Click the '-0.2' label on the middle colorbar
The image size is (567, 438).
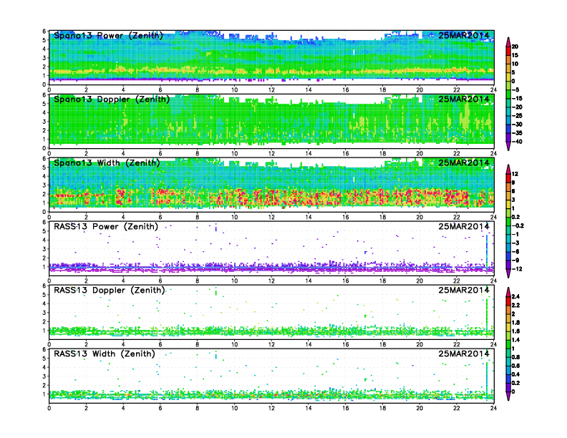click(517, 226)
